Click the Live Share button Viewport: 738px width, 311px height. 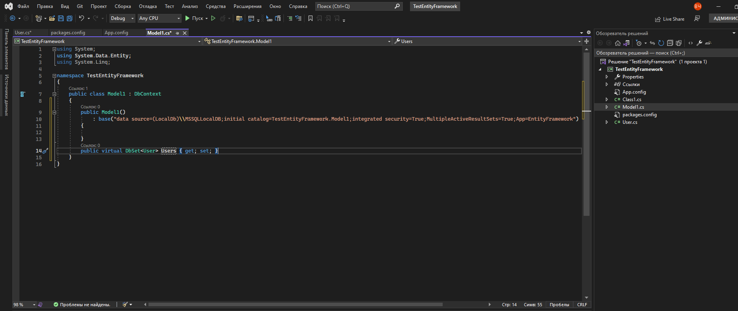pyautogui.click(x=670, y=19)
